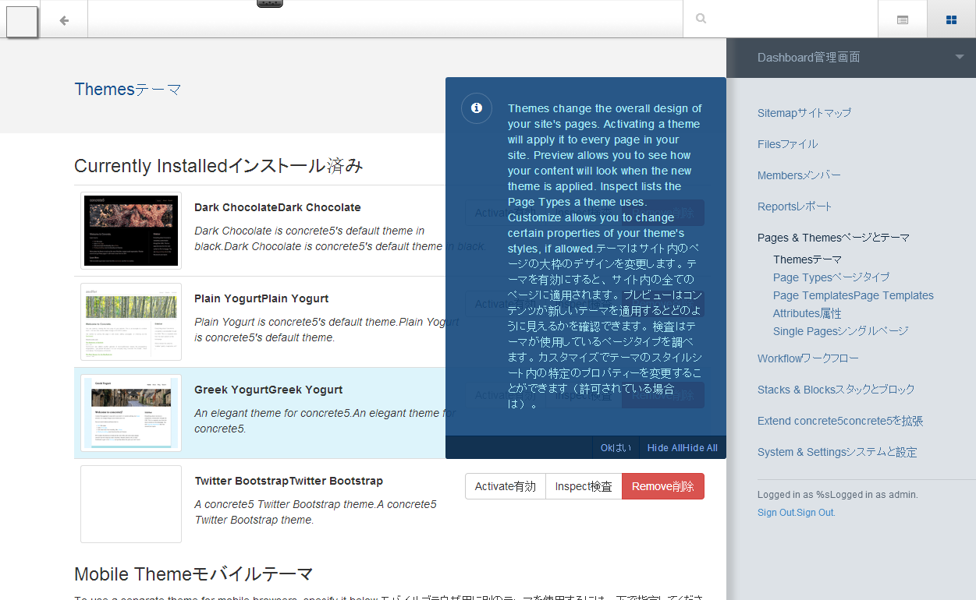
Task: Click the Sign Out link
Action: [797, 513]
